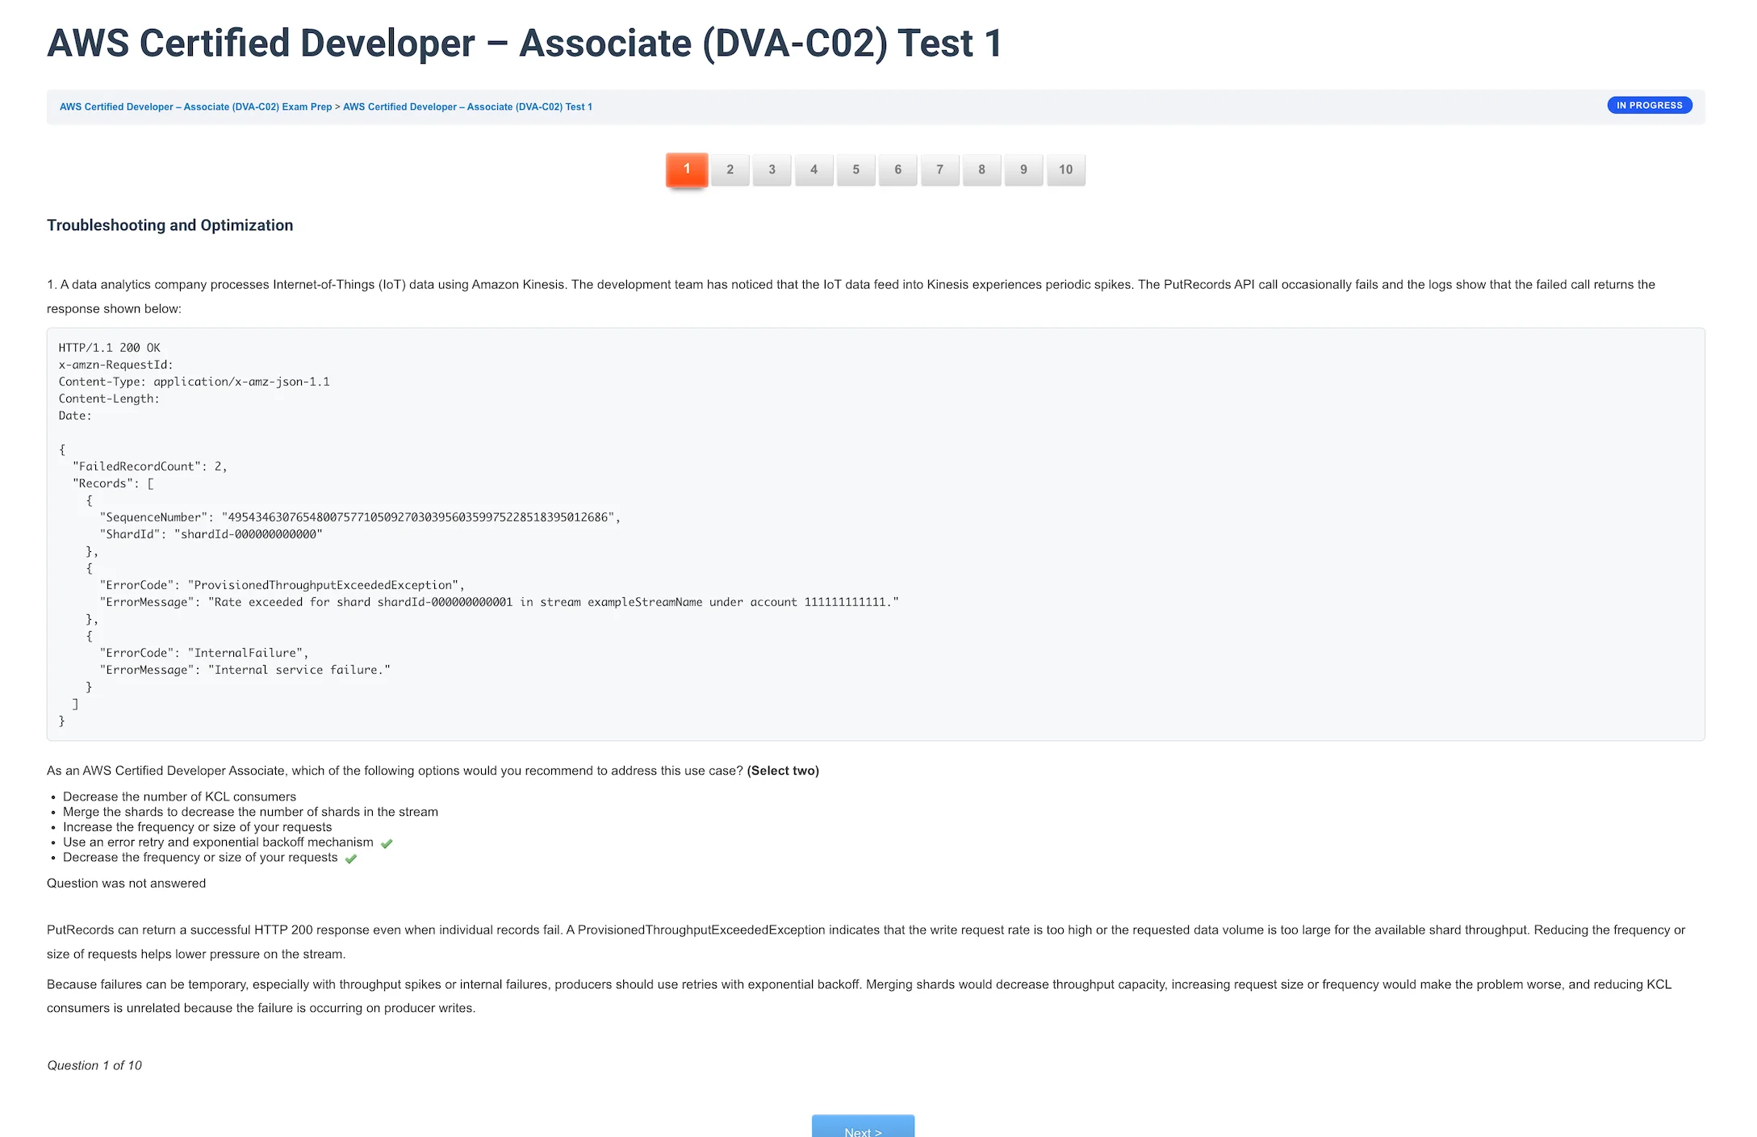Image resolution: width=1757 pixels, height=1137 pixels.
Task: Click the 'Rate exceeded for shard' error message
Action: tap(499, 602)
